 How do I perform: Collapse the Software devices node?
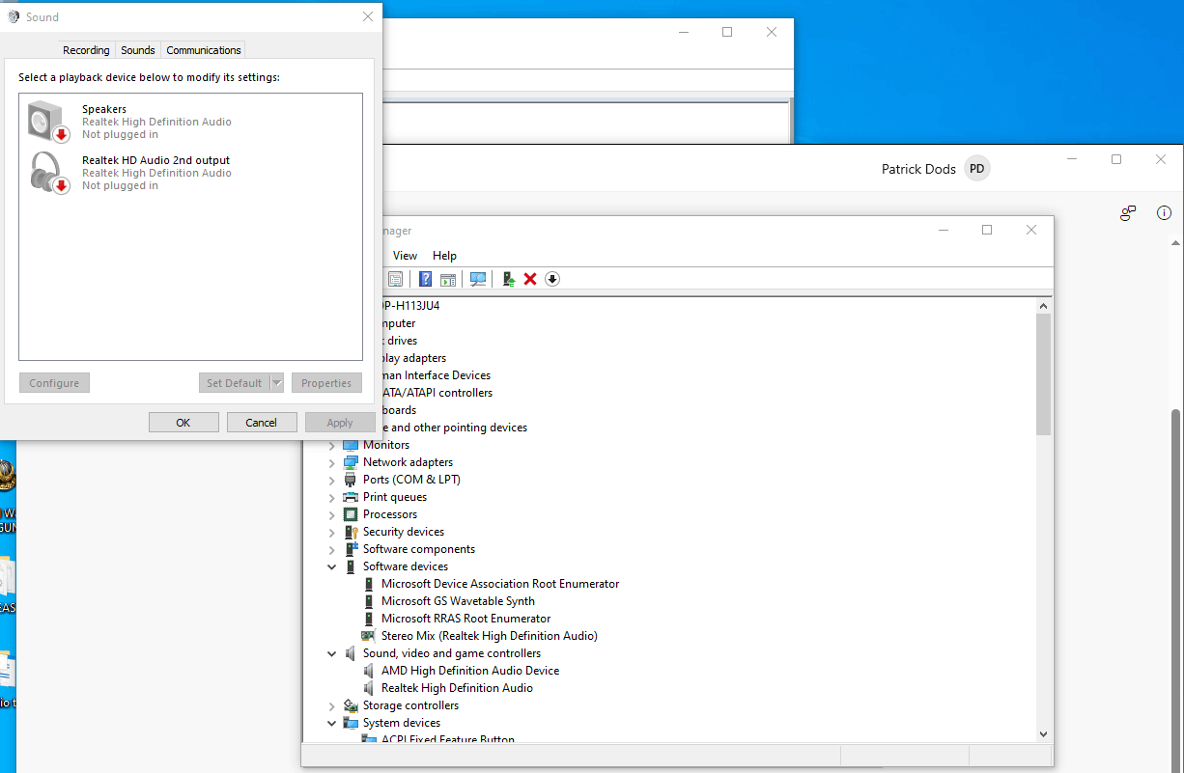[332, 566]
